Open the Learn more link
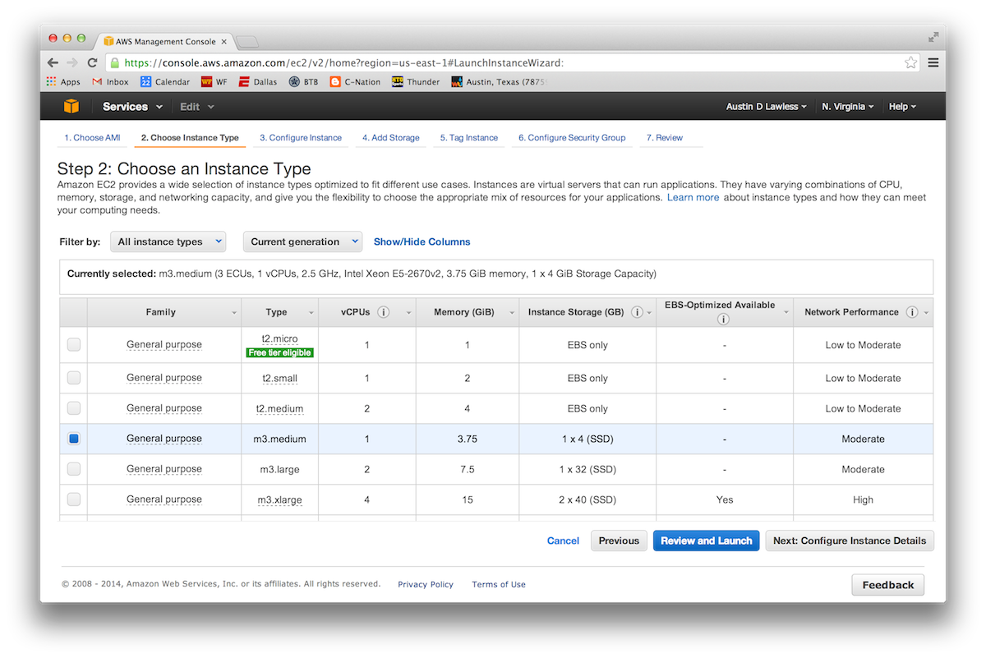This screenshot has width=986, height=658. pyautogui.click(x=693, y=198)
